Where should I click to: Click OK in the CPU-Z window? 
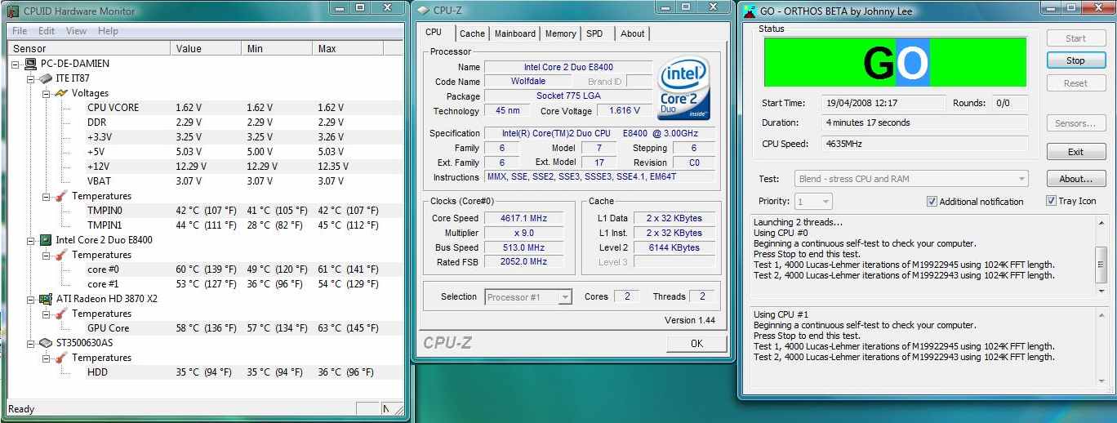[x=696, y=343]
